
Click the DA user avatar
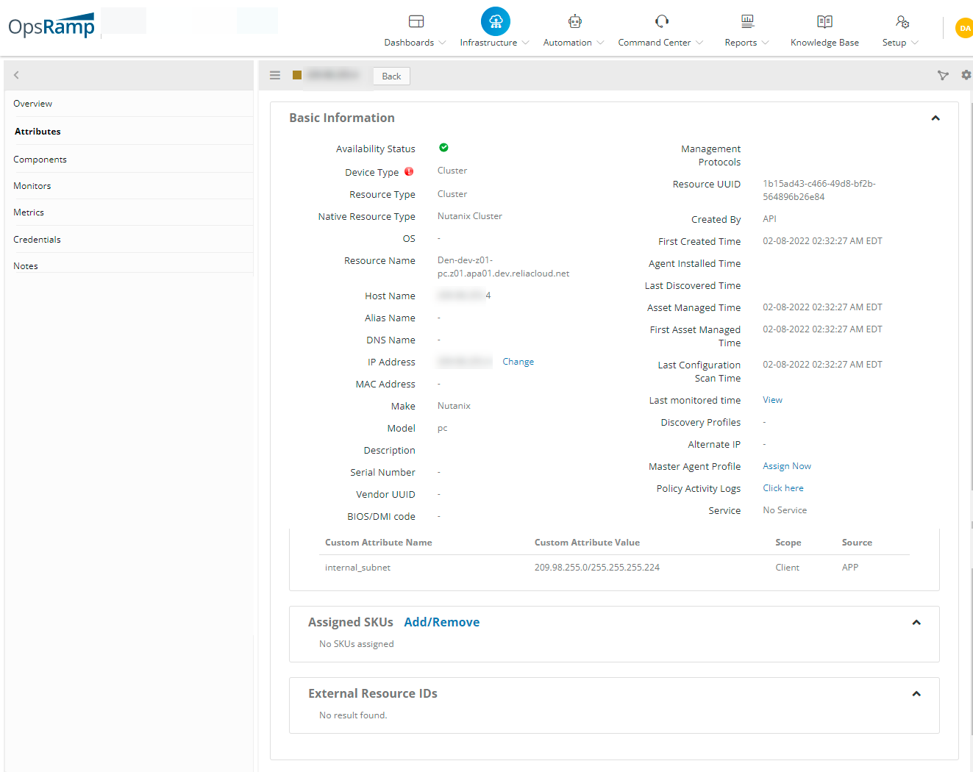[964, 28]
